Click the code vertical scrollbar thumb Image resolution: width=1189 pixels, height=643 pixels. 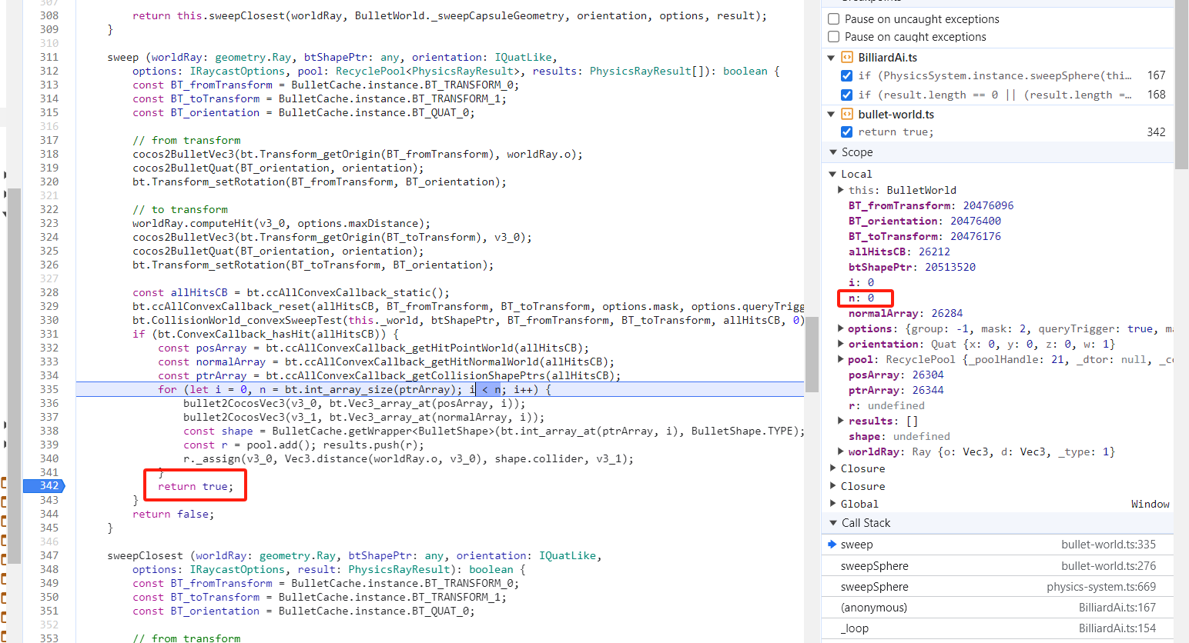[812, 355]
